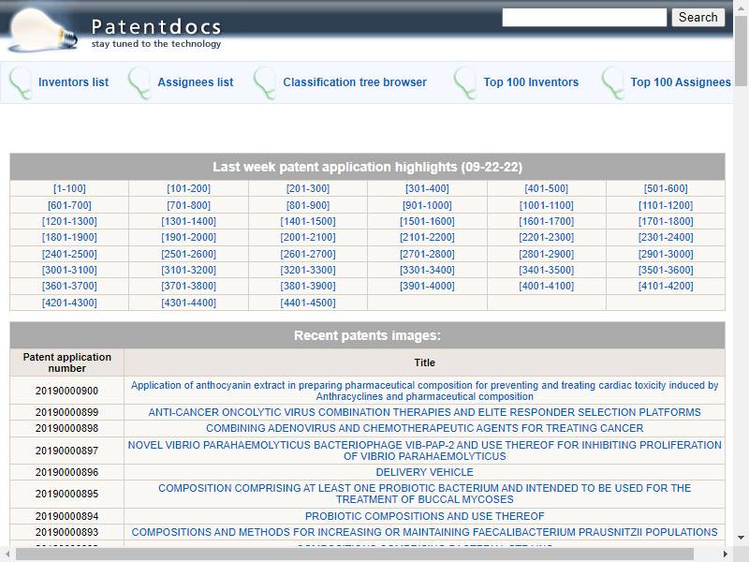
Task: Open the BUCCAL MYCOSES probiotic composition patent
Action: coord(425,494)
